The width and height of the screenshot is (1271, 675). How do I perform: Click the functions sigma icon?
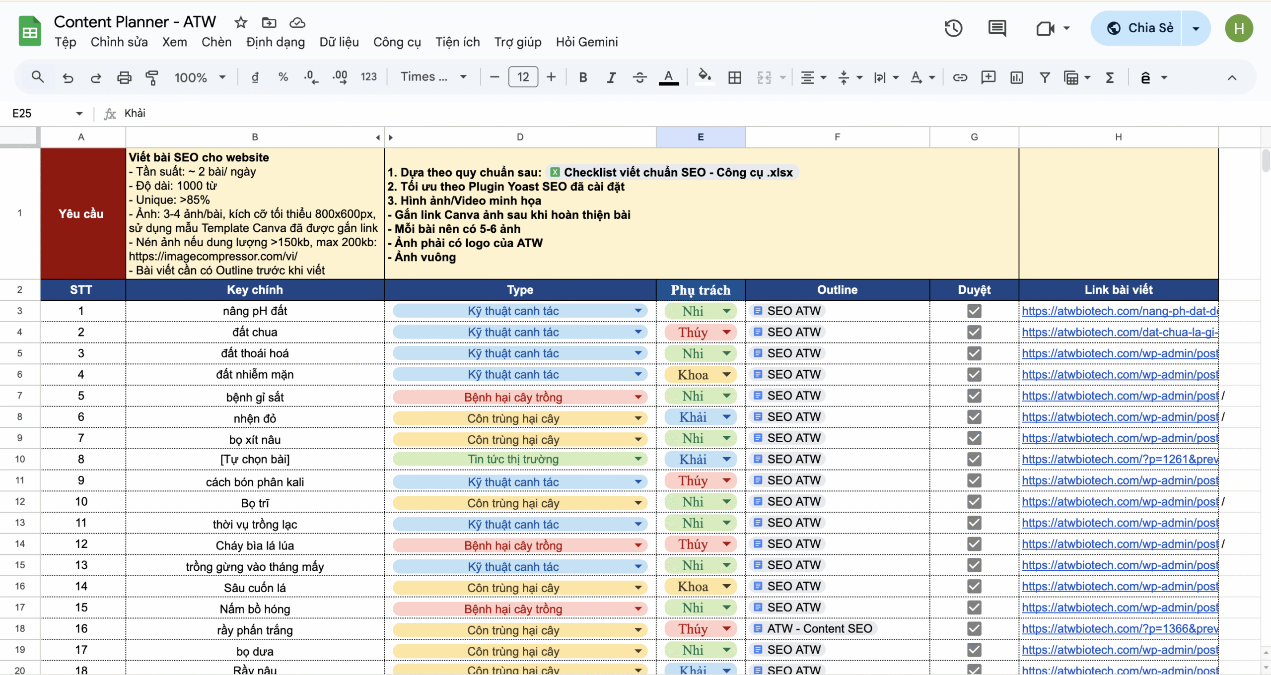(x=1110, y=77)
